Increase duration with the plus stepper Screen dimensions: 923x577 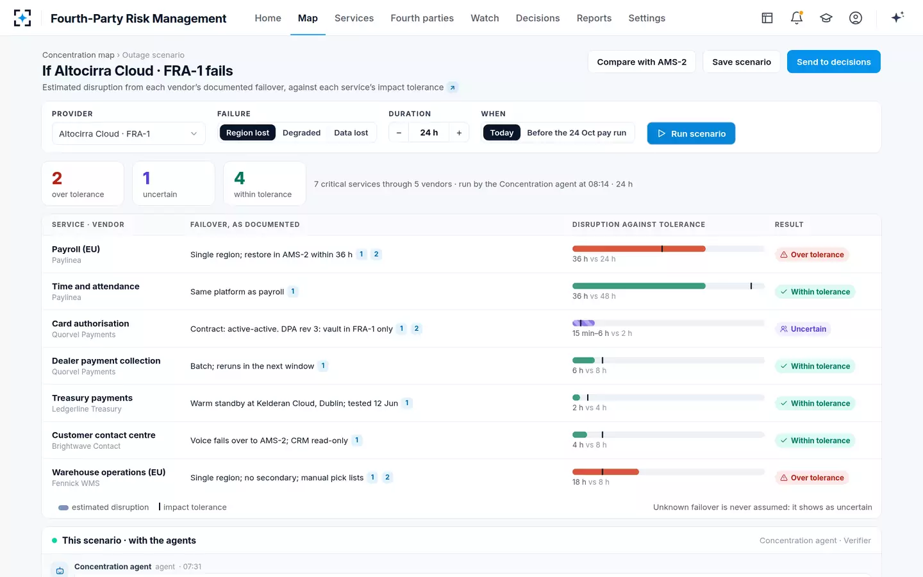(459, 133)
